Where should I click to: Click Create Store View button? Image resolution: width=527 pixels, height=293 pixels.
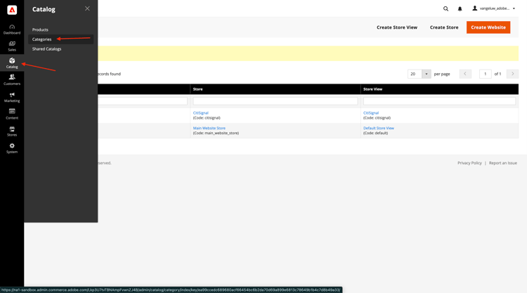coord(397,27)
